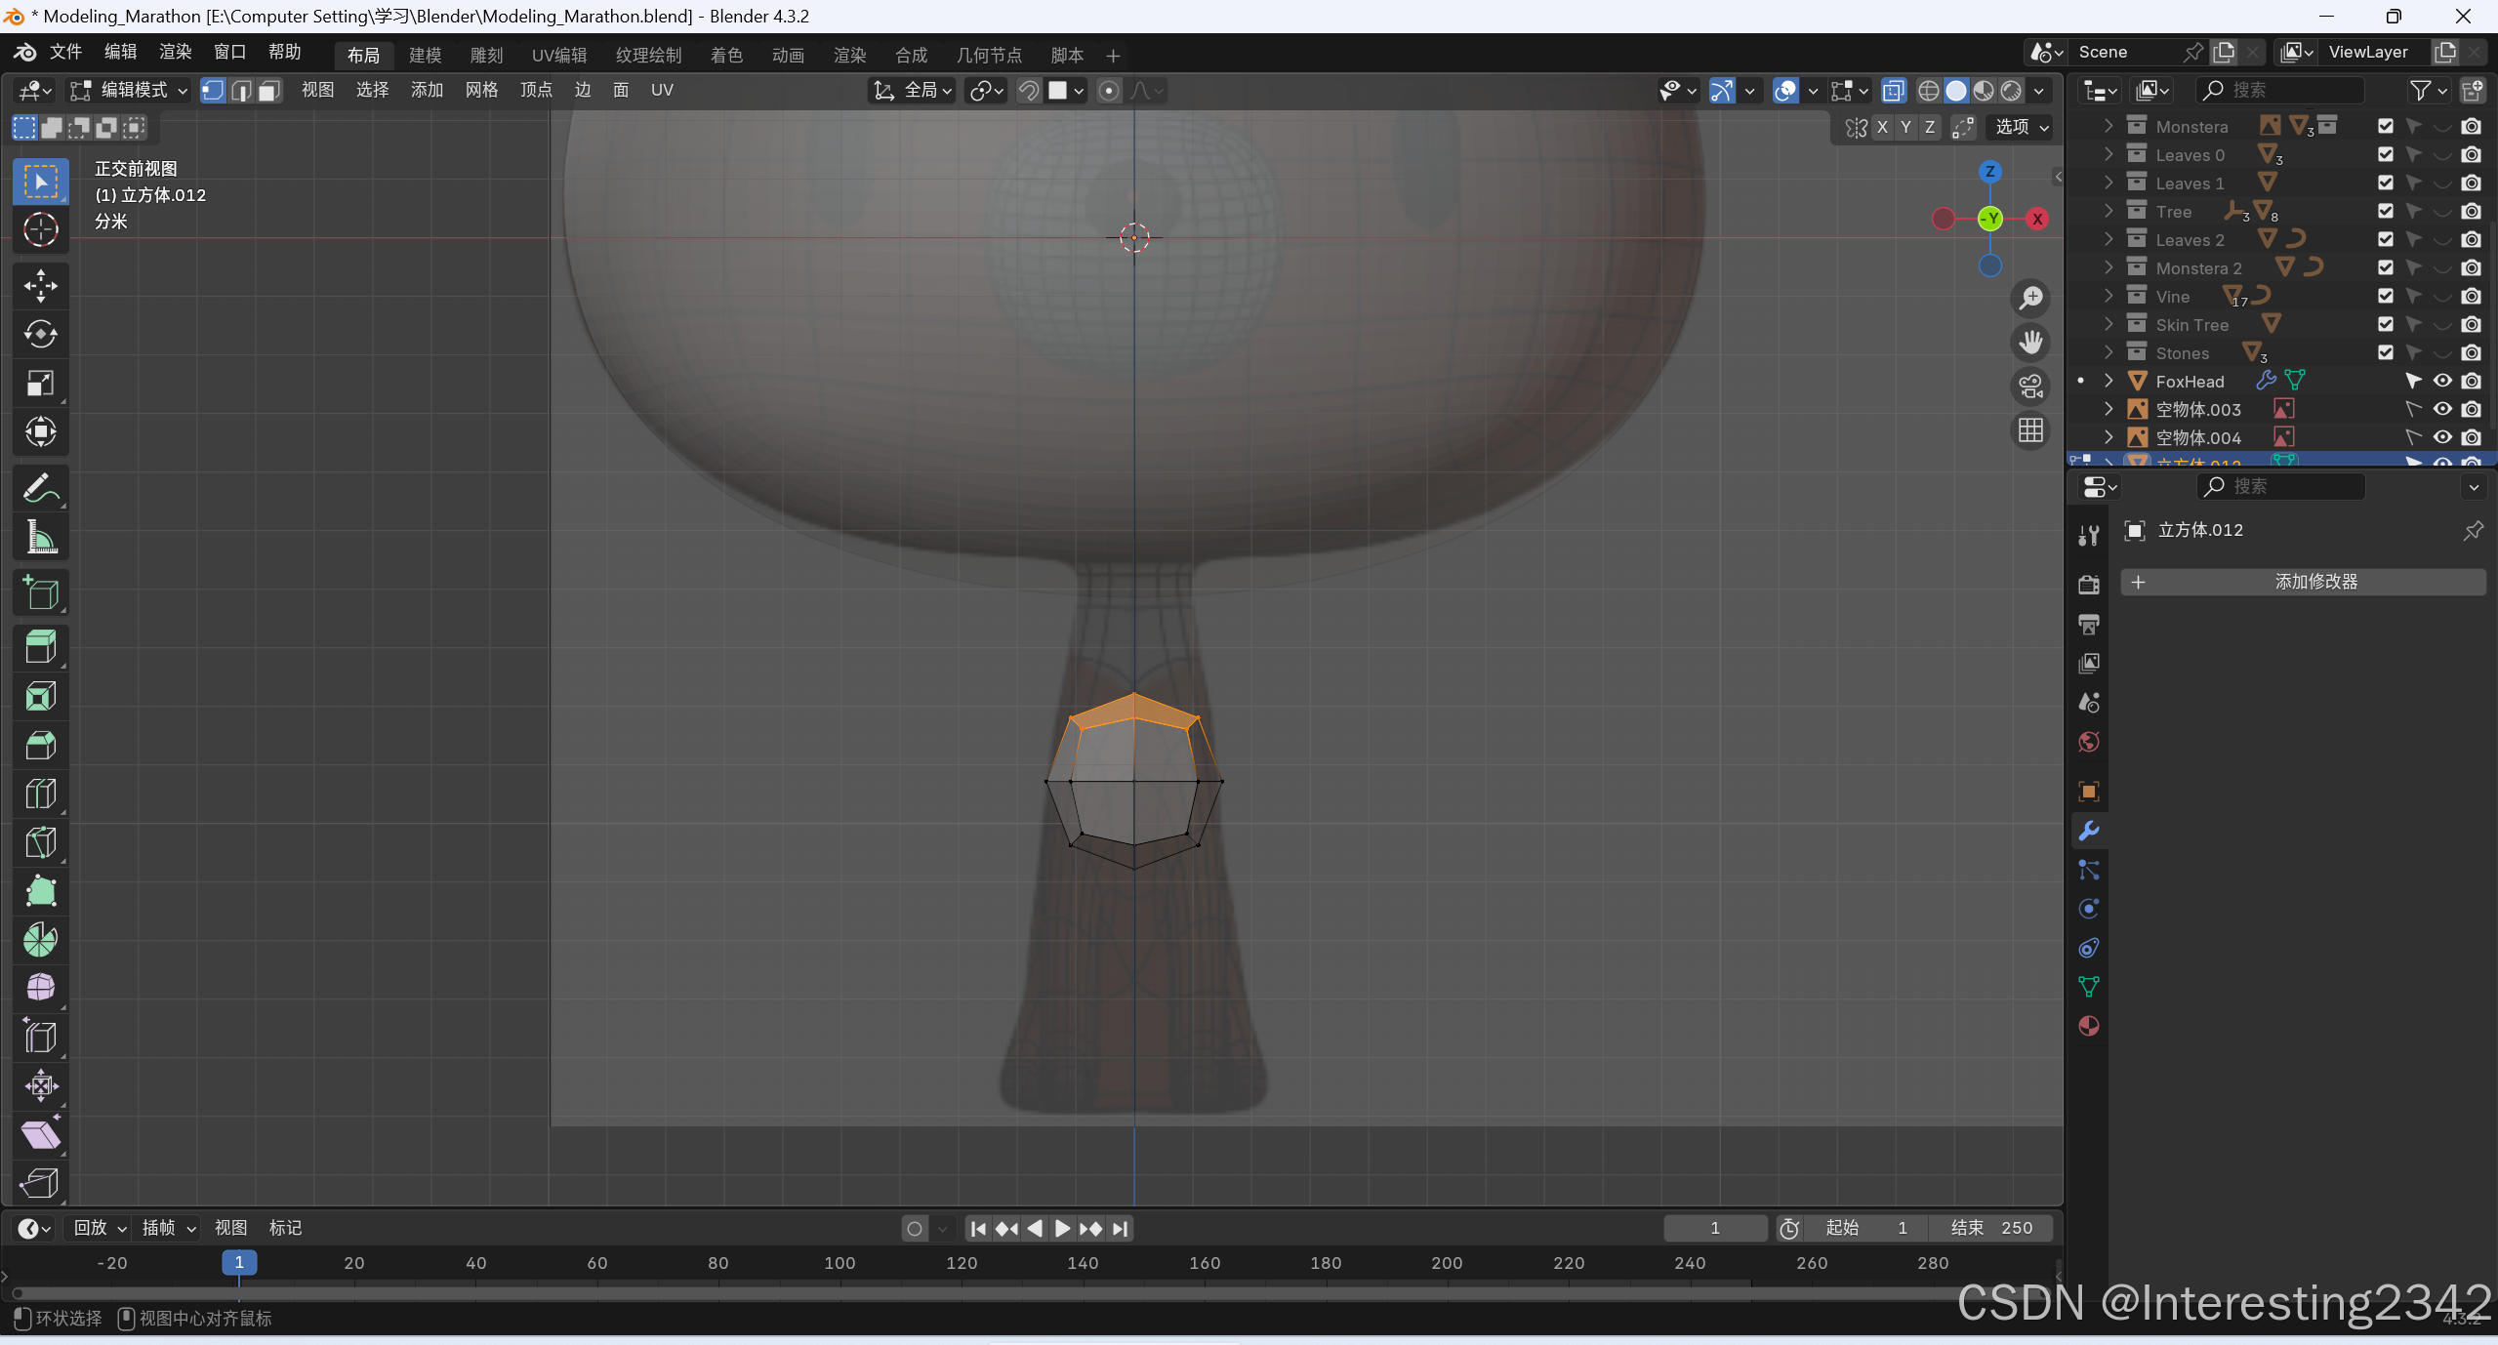Toggle X-ray display mode
The image size is (2498, 1345).
[1893, 91]
